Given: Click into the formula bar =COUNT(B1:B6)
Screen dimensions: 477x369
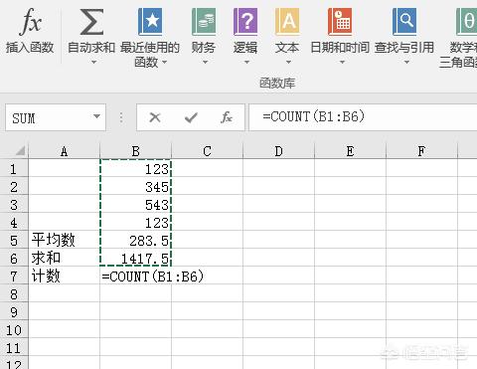Looking at the screenshot, I should (363, 117).
